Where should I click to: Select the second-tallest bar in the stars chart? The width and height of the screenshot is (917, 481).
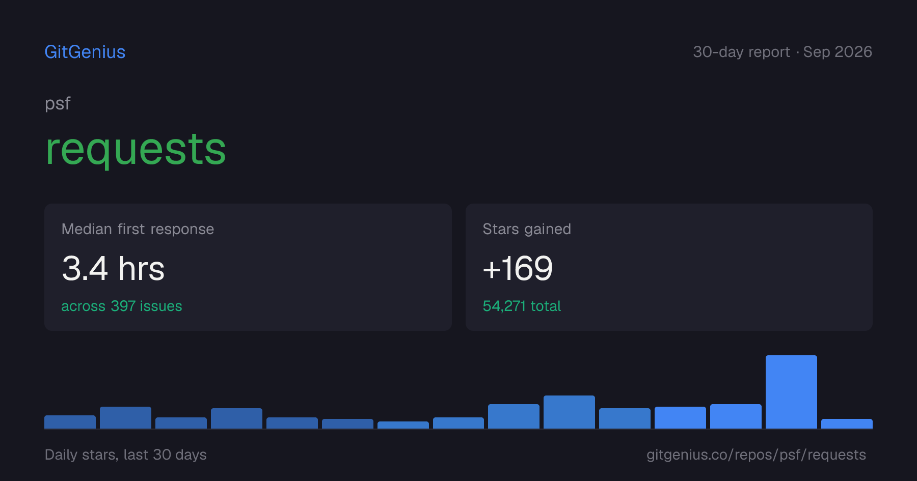pos(569,412)
